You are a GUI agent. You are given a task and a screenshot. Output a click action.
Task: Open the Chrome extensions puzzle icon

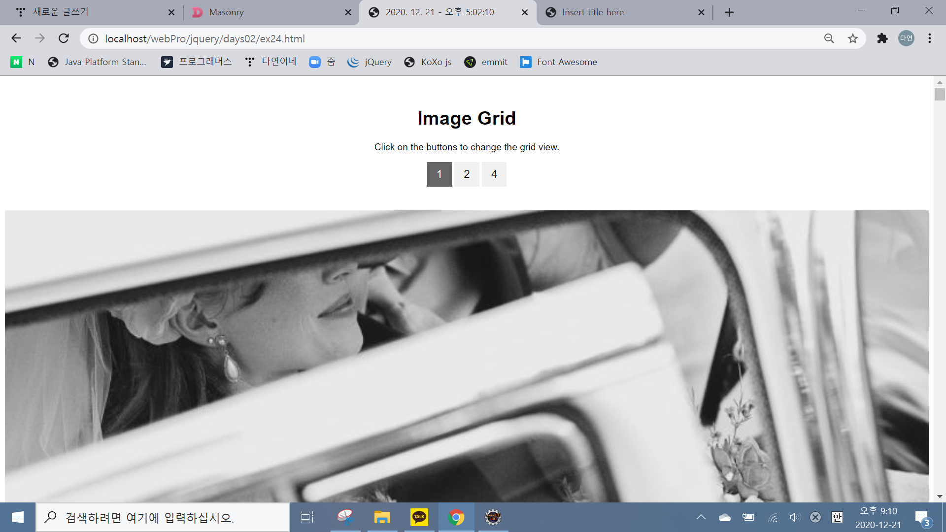[882, 38]
